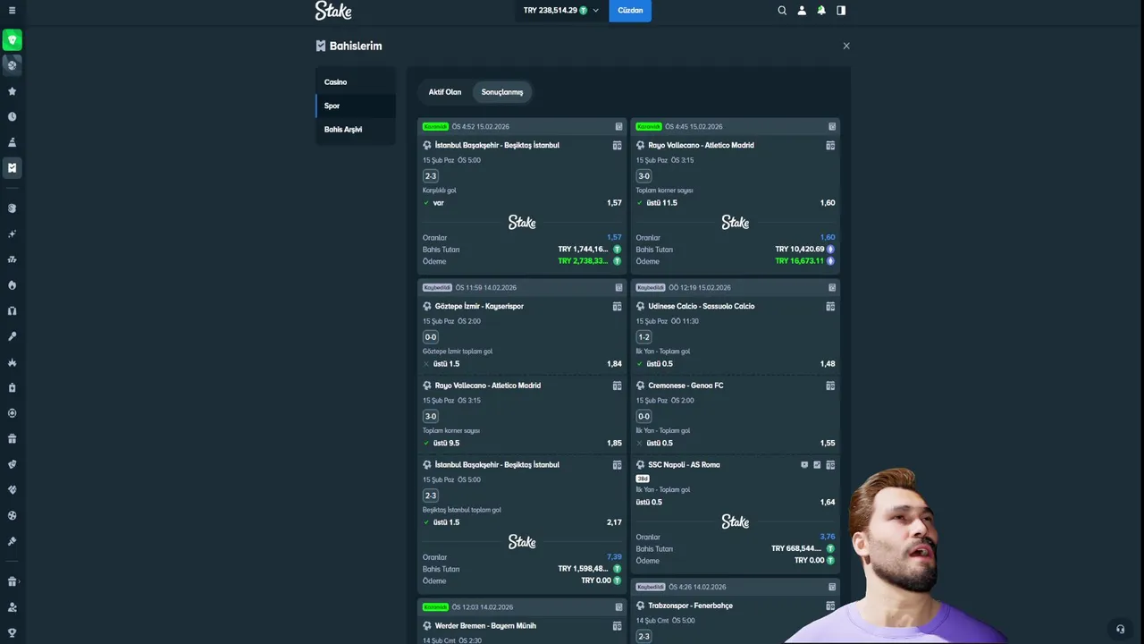Screen dimensions: 1144x644
Task: Switch to the Aktif Olan tab
Action: tap(445, 92)
